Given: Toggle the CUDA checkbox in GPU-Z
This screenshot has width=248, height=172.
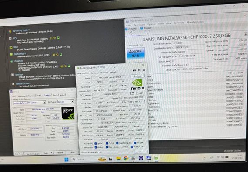Looking at the screenshot, I should pos(107,143).
